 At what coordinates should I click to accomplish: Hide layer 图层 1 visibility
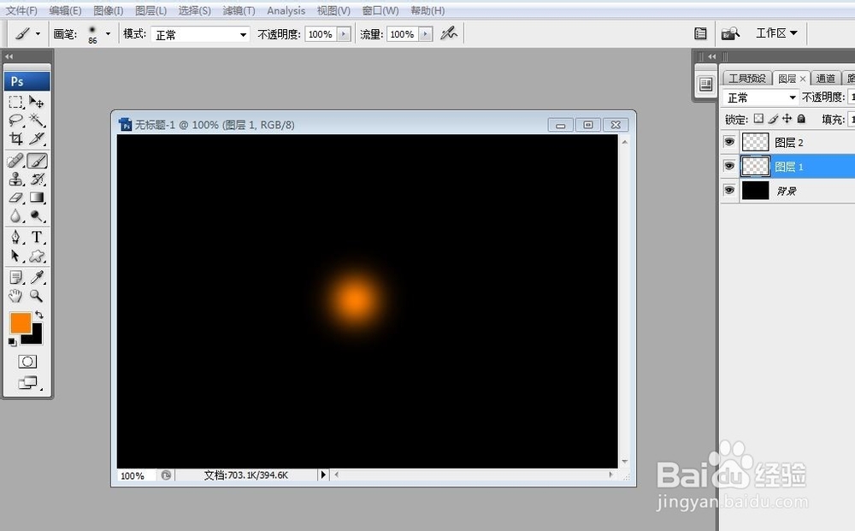click(729, 165)
